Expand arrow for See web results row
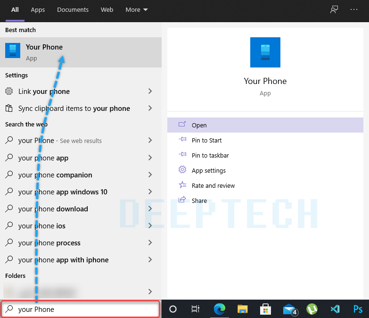The width and height of the screenshot is (369, 318). (x=150, y=141)
